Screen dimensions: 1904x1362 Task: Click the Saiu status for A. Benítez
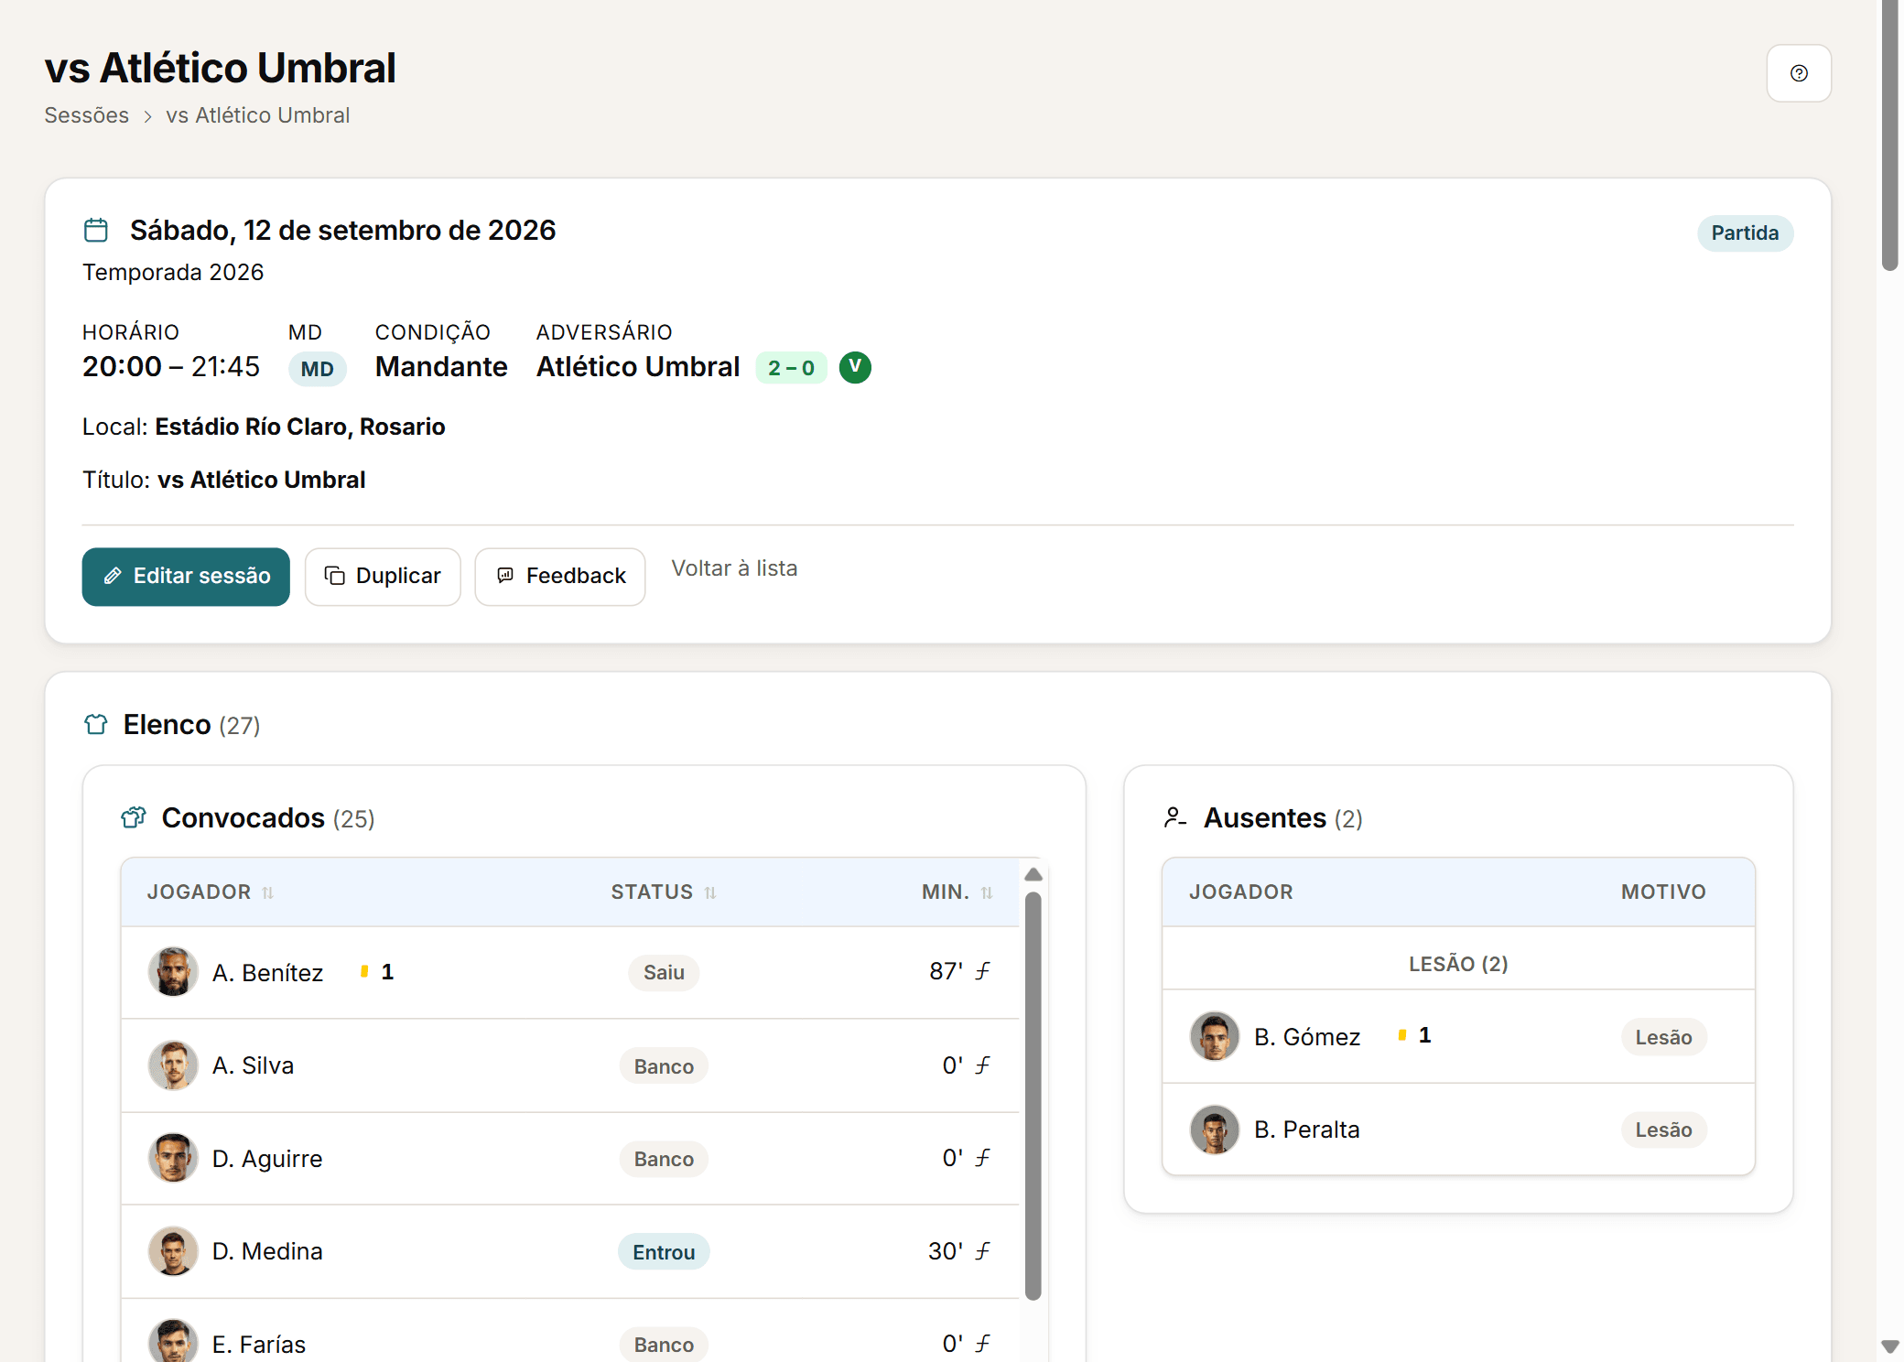click(x=664, y=972)
